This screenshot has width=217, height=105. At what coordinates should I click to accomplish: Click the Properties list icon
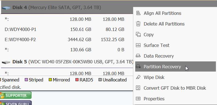pos(138,98)
